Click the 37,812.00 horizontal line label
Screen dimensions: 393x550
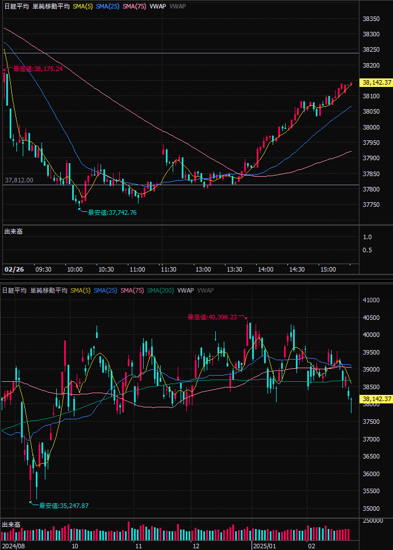click(x=19, y=180)
